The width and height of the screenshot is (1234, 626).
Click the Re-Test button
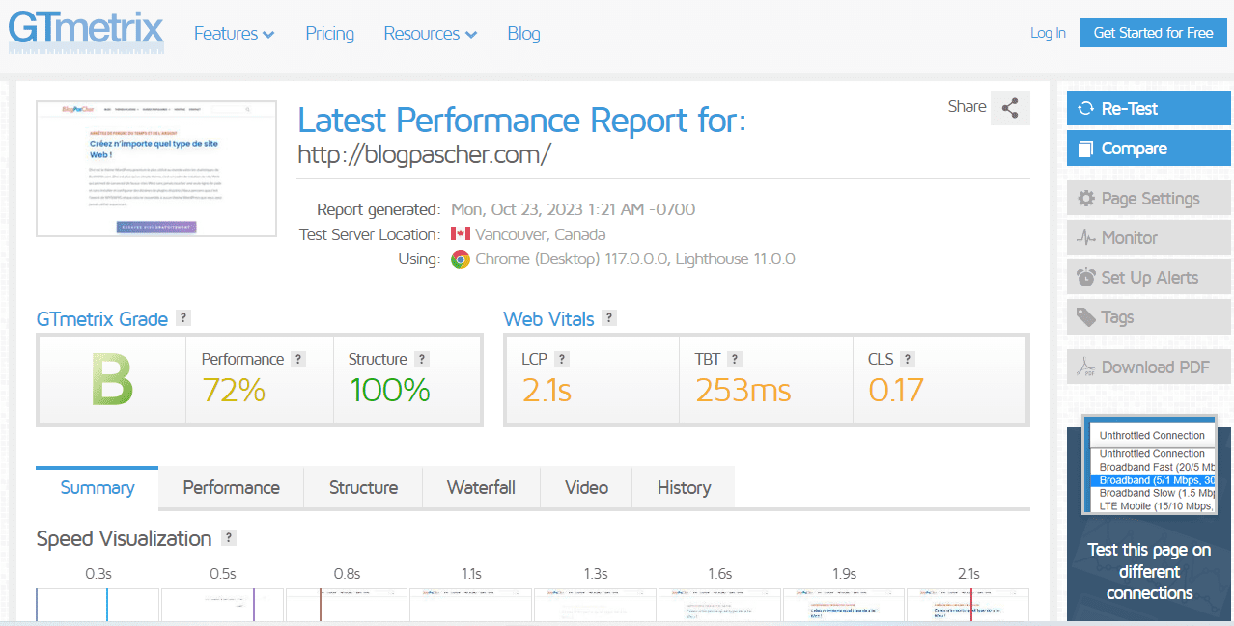(1149, 109)
